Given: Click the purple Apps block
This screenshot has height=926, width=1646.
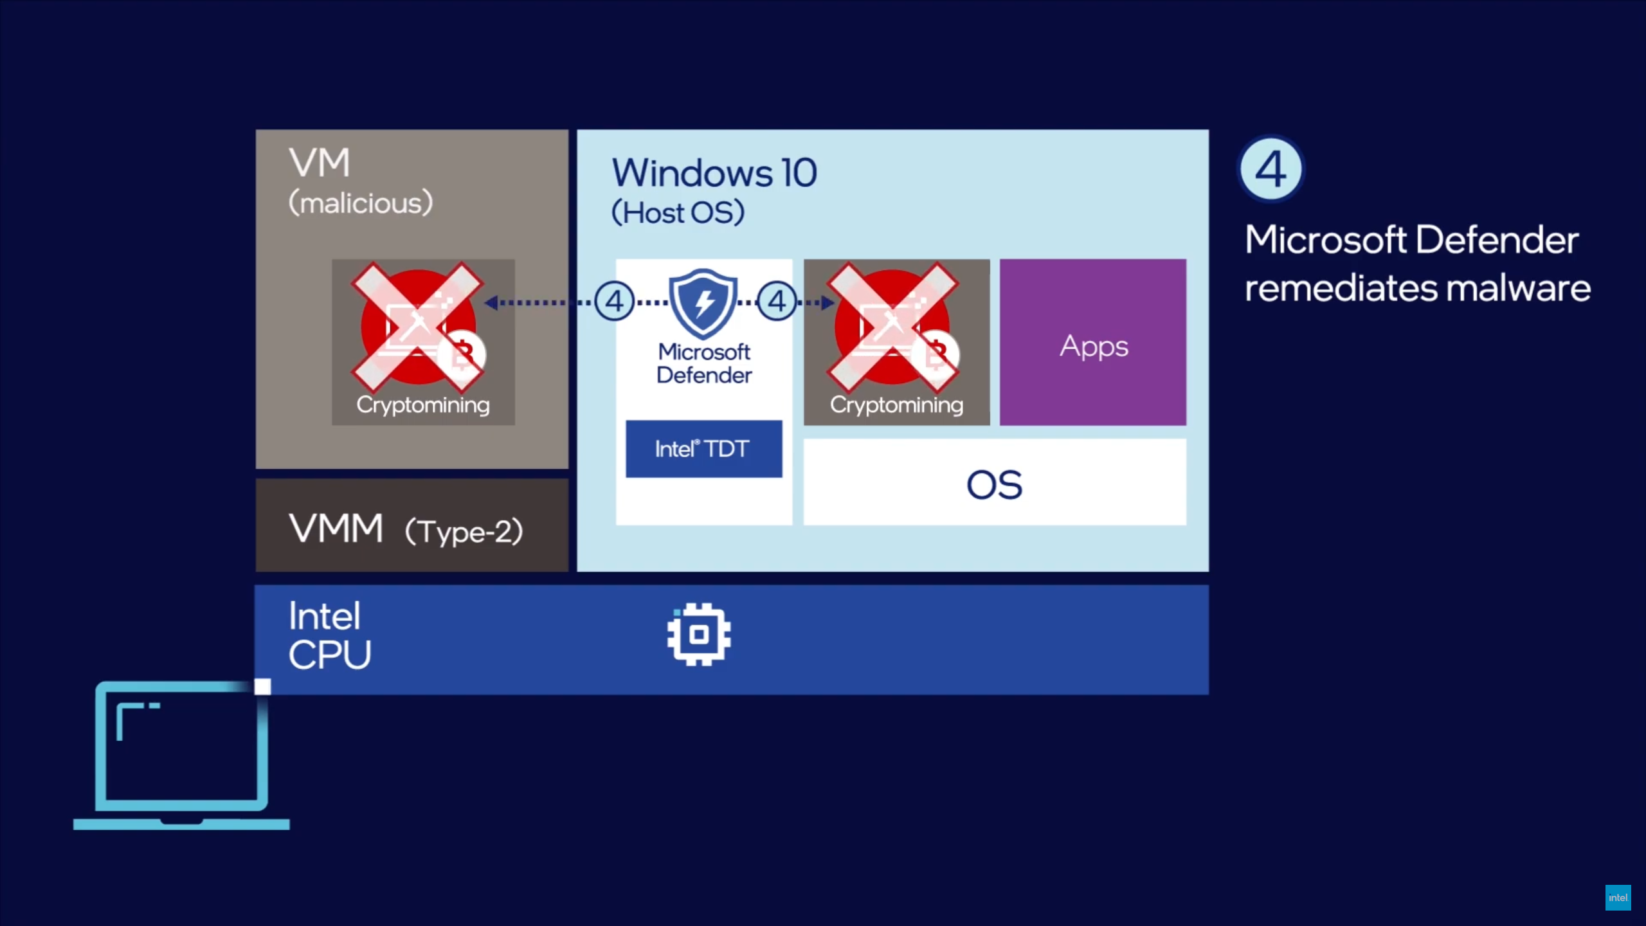Looking at the screenshot, I should [x=1092, y=342].
